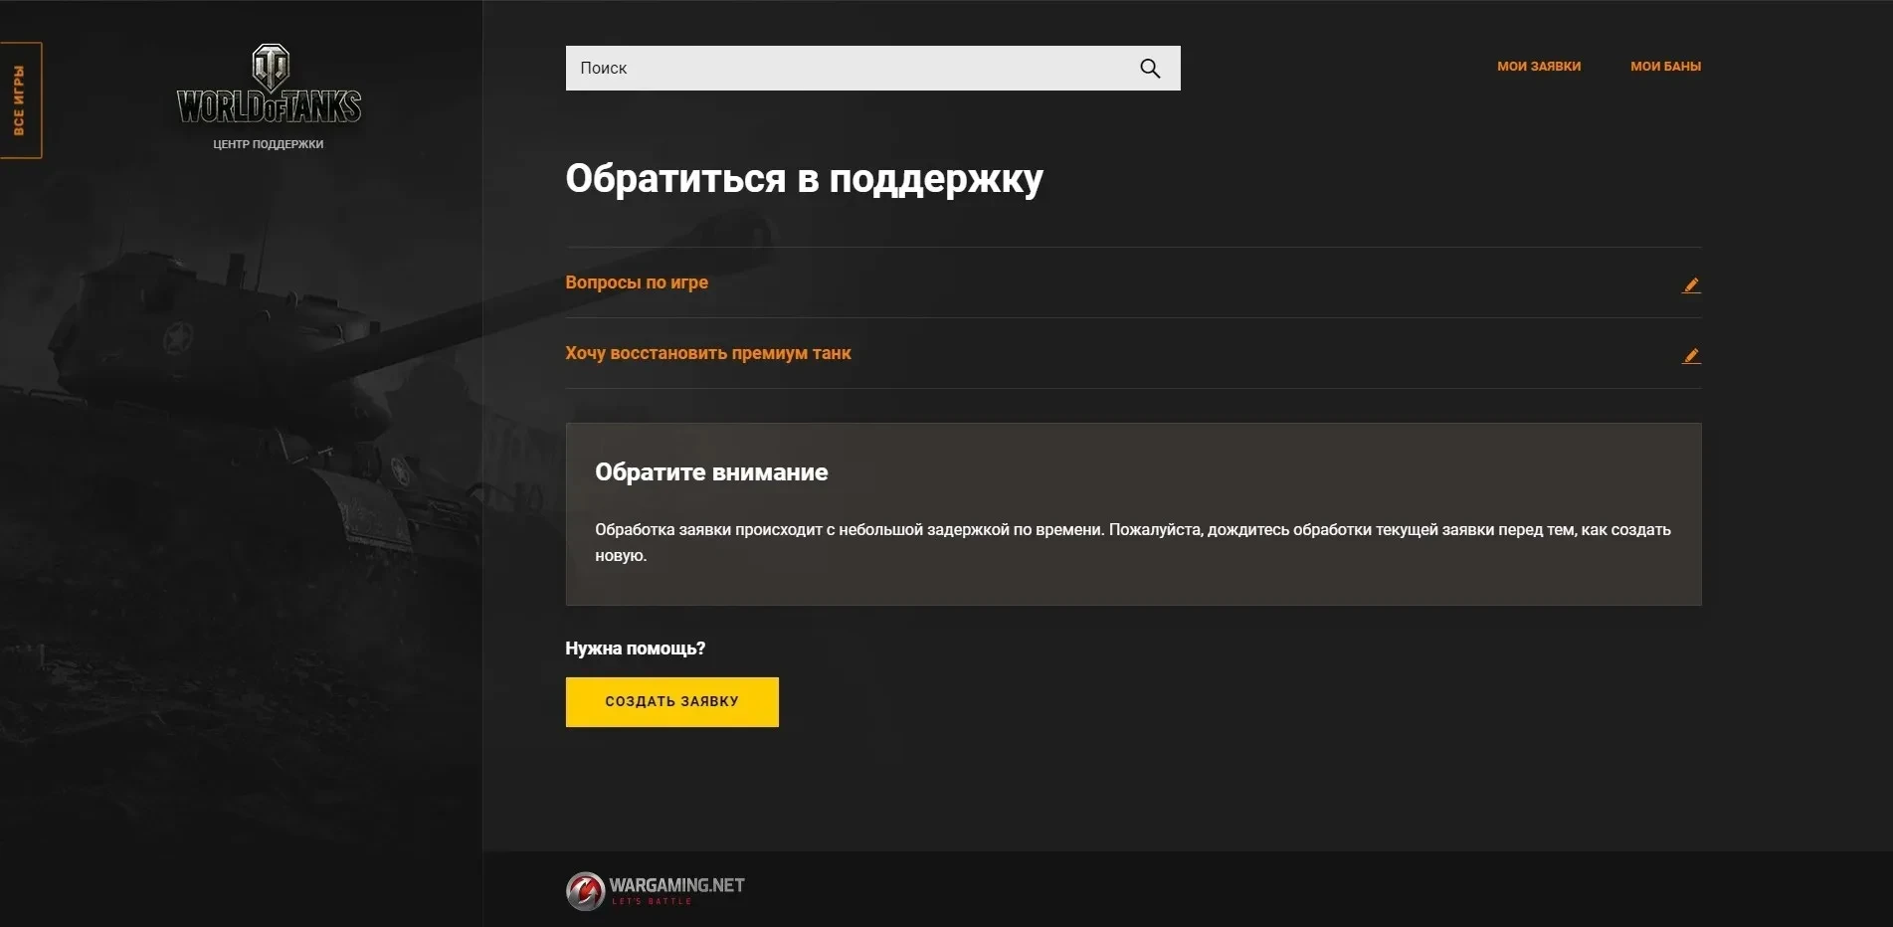Expand the "Вопросы по игре" section

tap(636, 282)
